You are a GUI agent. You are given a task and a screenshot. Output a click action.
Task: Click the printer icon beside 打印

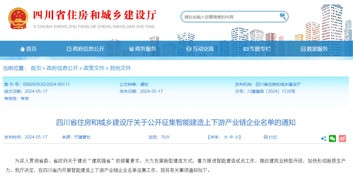[x=266, y=137]
